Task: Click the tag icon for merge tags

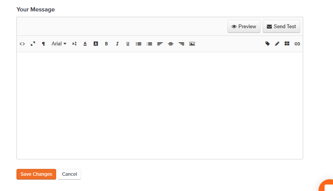Action: (x=267, y=43)
